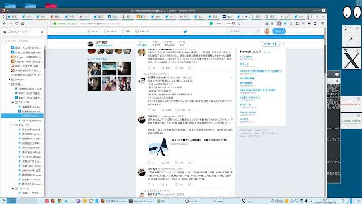362x204 pixels.
Task: Open new tab with plus button
Action: tap(317, 16)
